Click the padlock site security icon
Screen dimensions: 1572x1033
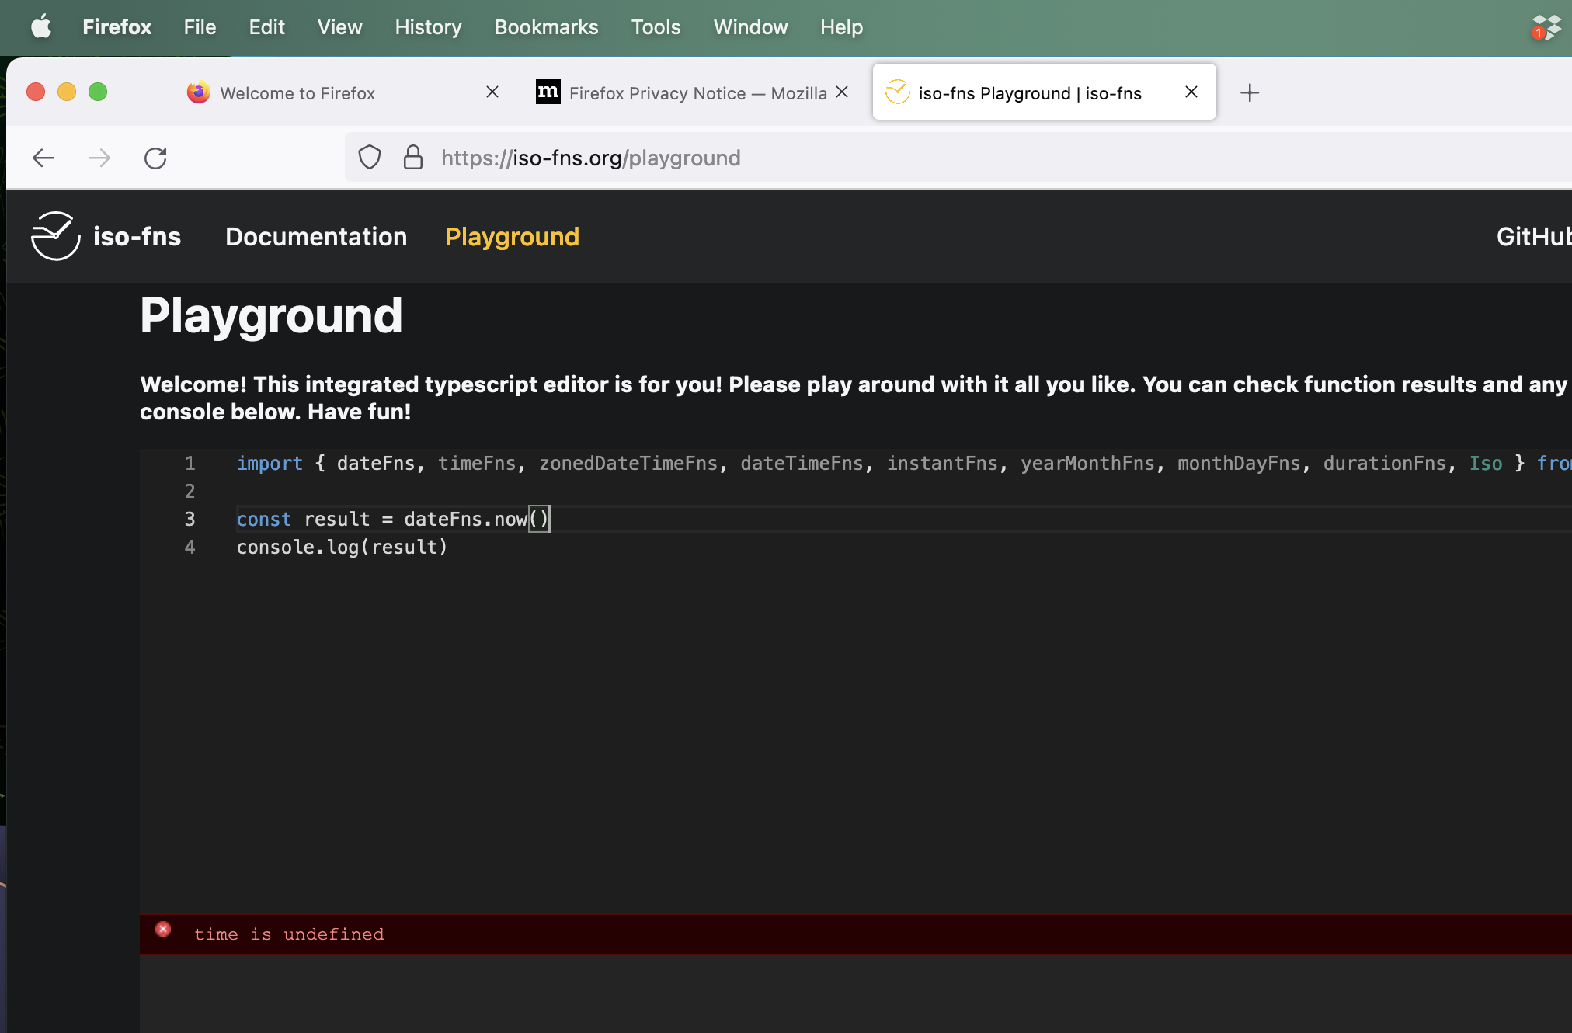click(x=413, y=157)
